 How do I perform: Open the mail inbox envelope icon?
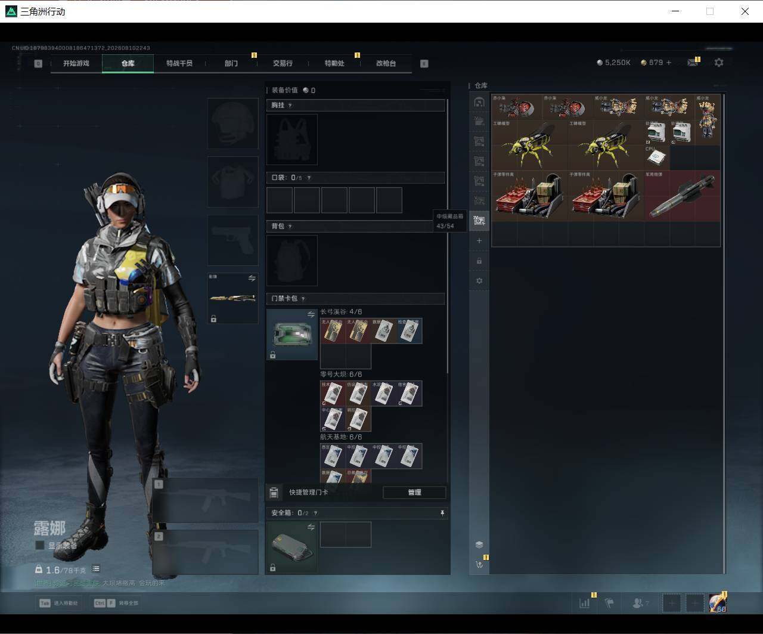pos(692,63)
